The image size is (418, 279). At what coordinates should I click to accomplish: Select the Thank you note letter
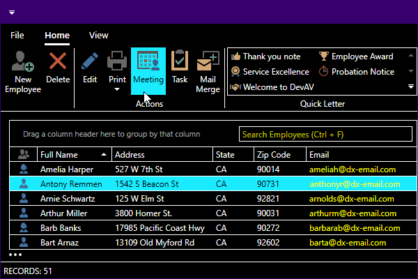(270, 56)
